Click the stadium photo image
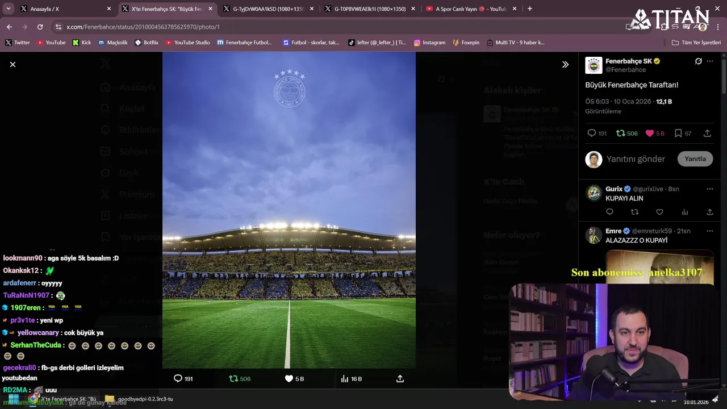 [x=289, y=210]
